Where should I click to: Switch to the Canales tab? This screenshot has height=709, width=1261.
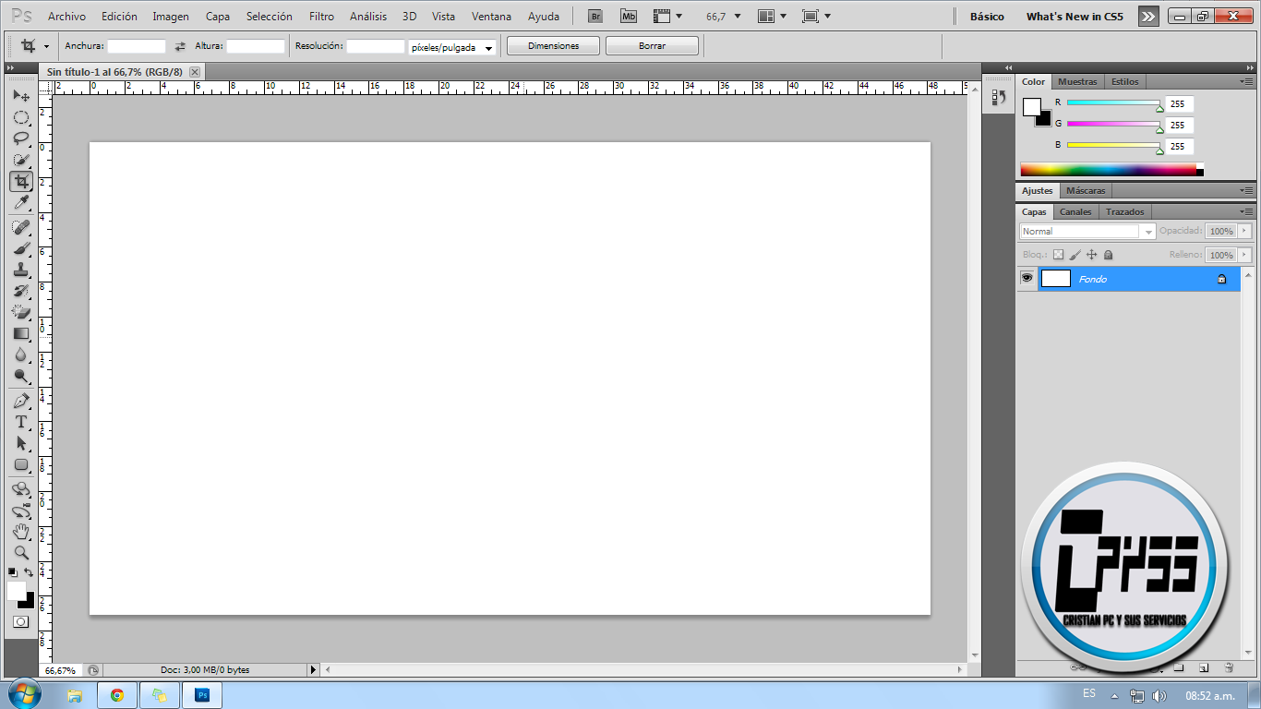1075,212
